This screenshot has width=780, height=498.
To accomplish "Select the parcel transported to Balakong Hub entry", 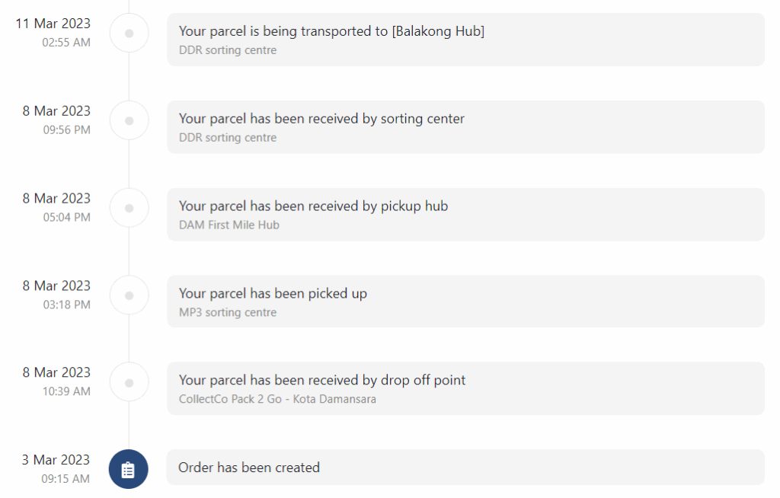I will tap(465, 40).
